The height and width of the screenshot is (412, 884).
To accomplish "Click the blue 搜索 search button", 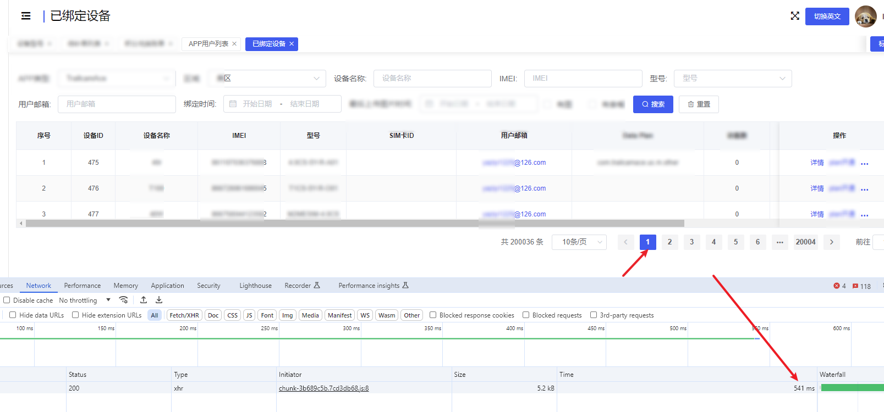I will 653,104.
